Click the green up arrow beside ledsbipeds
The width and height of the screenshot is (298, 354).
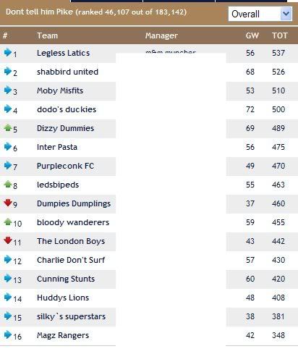pyautogui.click(x=8, y=184)
